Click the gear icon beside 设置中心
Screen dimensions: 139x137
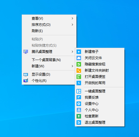79,104
